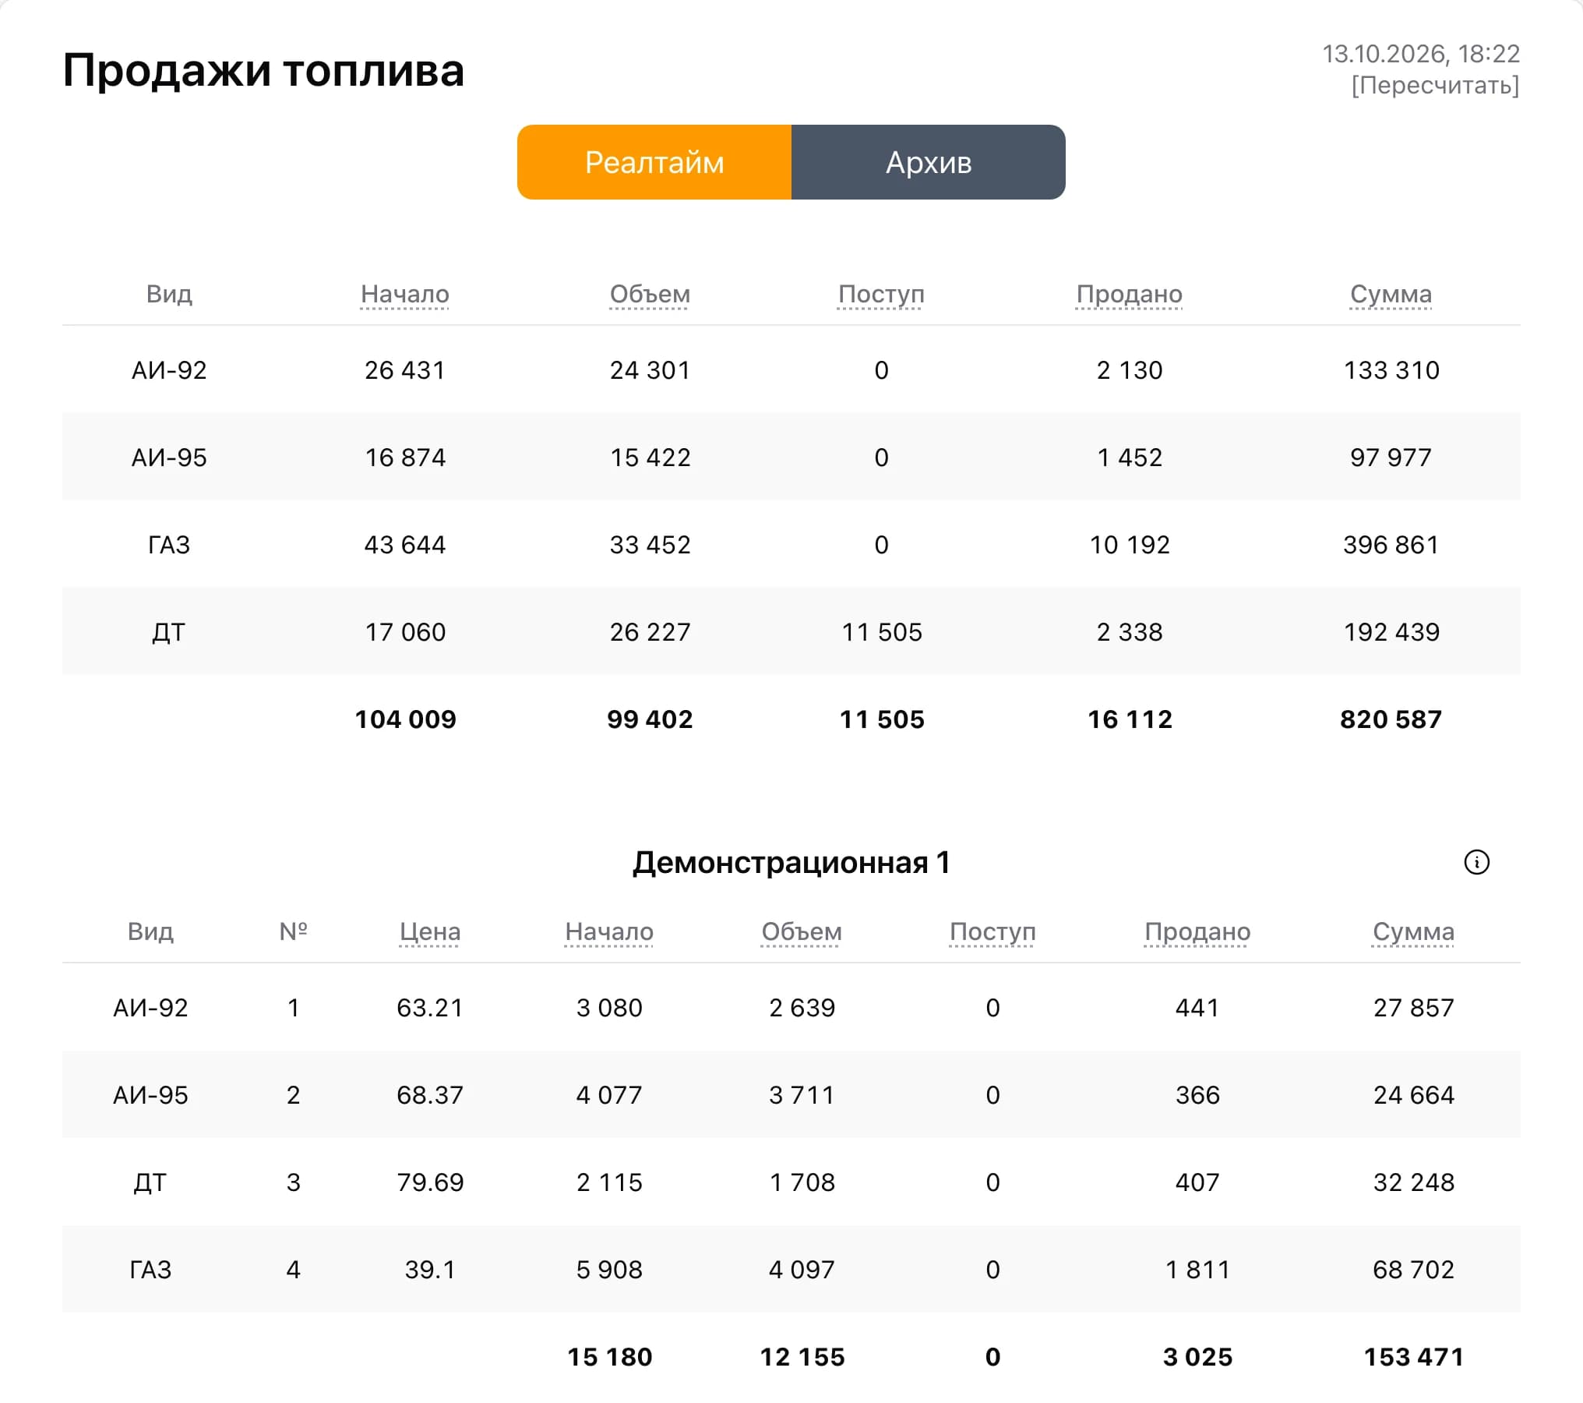
Task: Select the cell with value 33 452
Action: coord(650,545)
